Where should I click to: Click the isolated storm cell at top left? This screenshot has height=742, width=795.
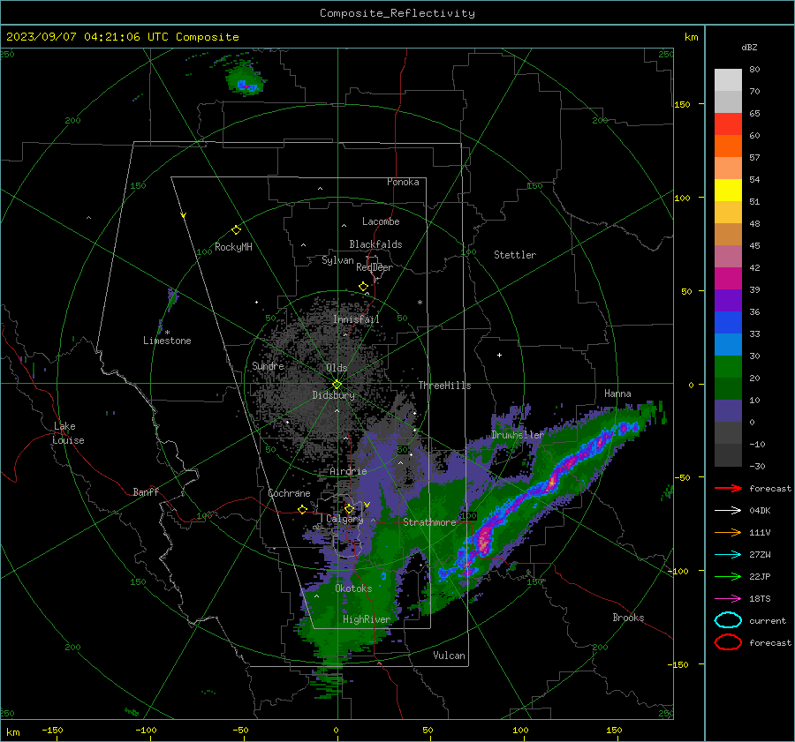click(x=246, y=83)
